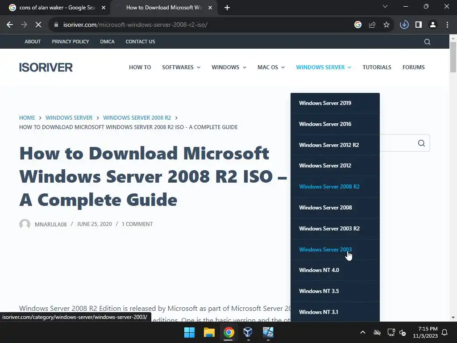Image resolution: width=457 pixels, height=343 pixels.
Task: Open Windows NT 4.0 in the dropdown
Action: (335, 270)
